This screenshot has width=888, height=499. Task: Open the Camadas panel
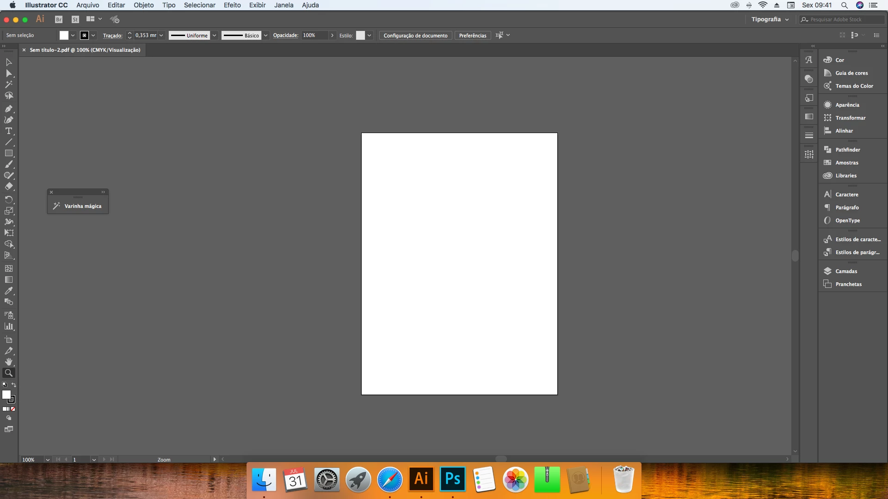click(x=846, y=271)
